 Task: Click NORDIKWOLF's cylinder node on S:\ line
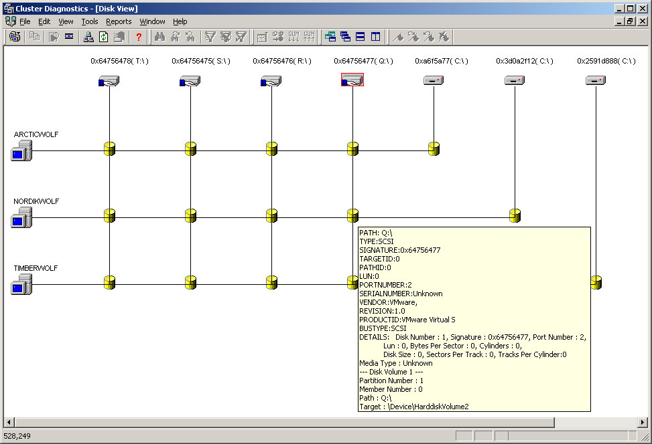(190, 215)
